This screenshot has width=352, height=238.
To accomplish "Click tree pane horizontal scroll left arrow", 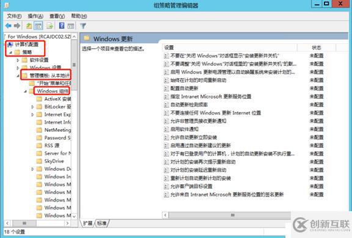I will pyautogui.click(x=7, y=223).
